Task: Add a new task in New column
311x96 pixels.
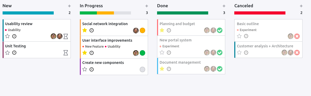Action: 69,6
